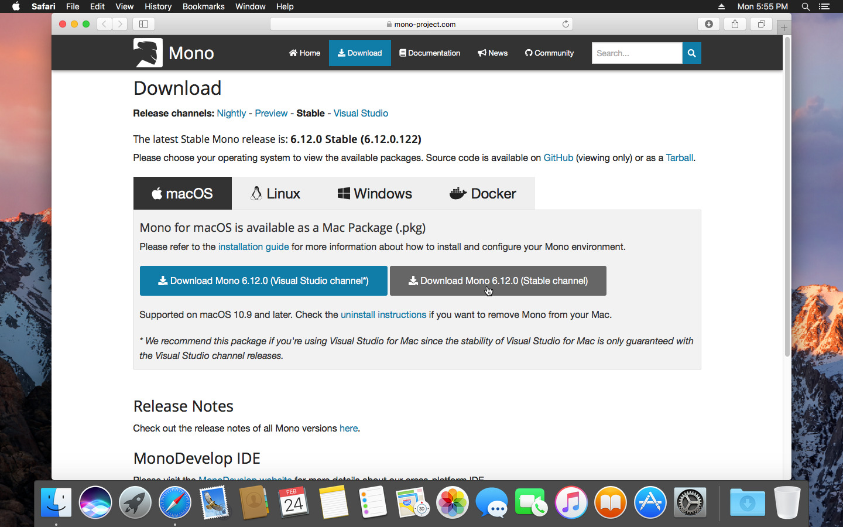This screenshot has width=843, height=527.
Task: Toggle the Safari sidebar
Action: [x=143, y=24]
